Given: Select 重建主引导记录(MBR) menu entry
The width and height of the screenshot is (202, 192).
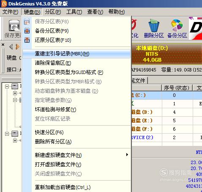Looking at the screenshot, I should click(x=77, y=54).
